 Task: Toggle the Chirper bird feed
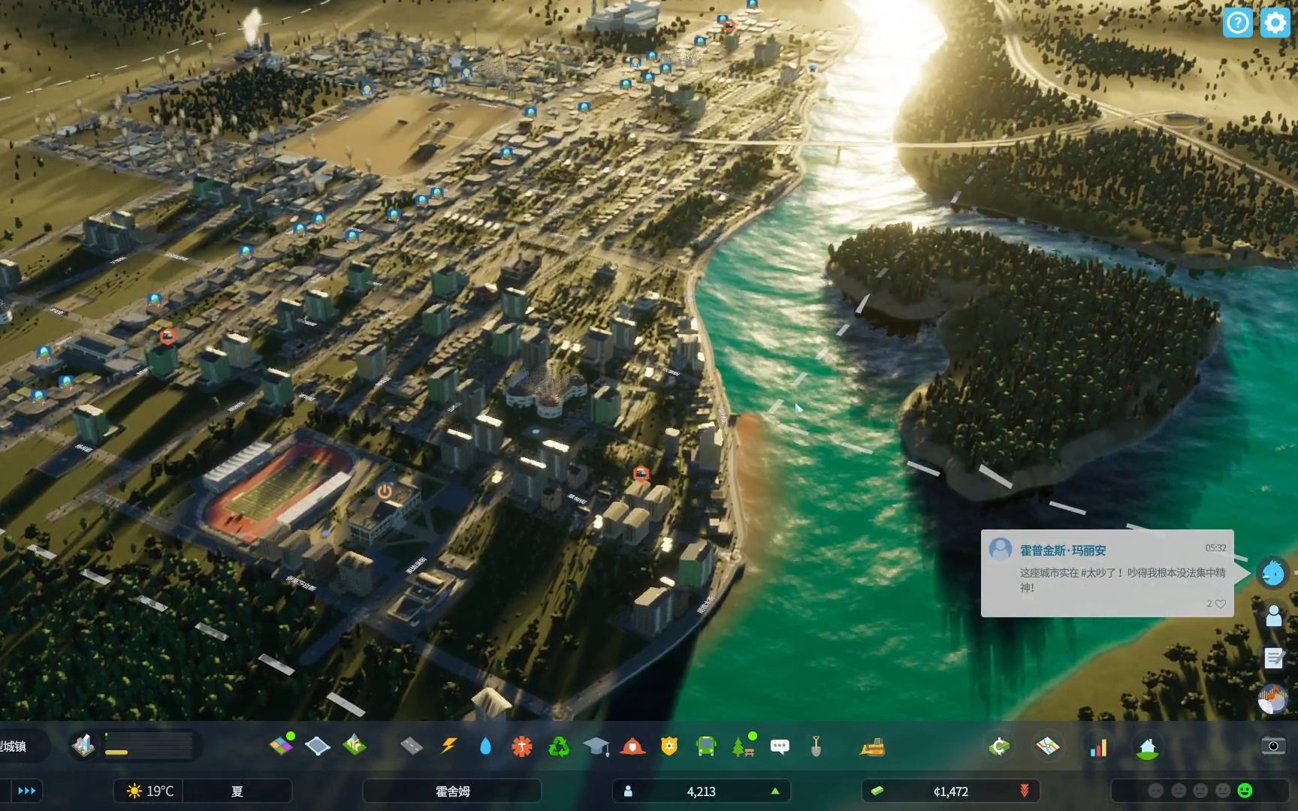tap(1273, 573)
